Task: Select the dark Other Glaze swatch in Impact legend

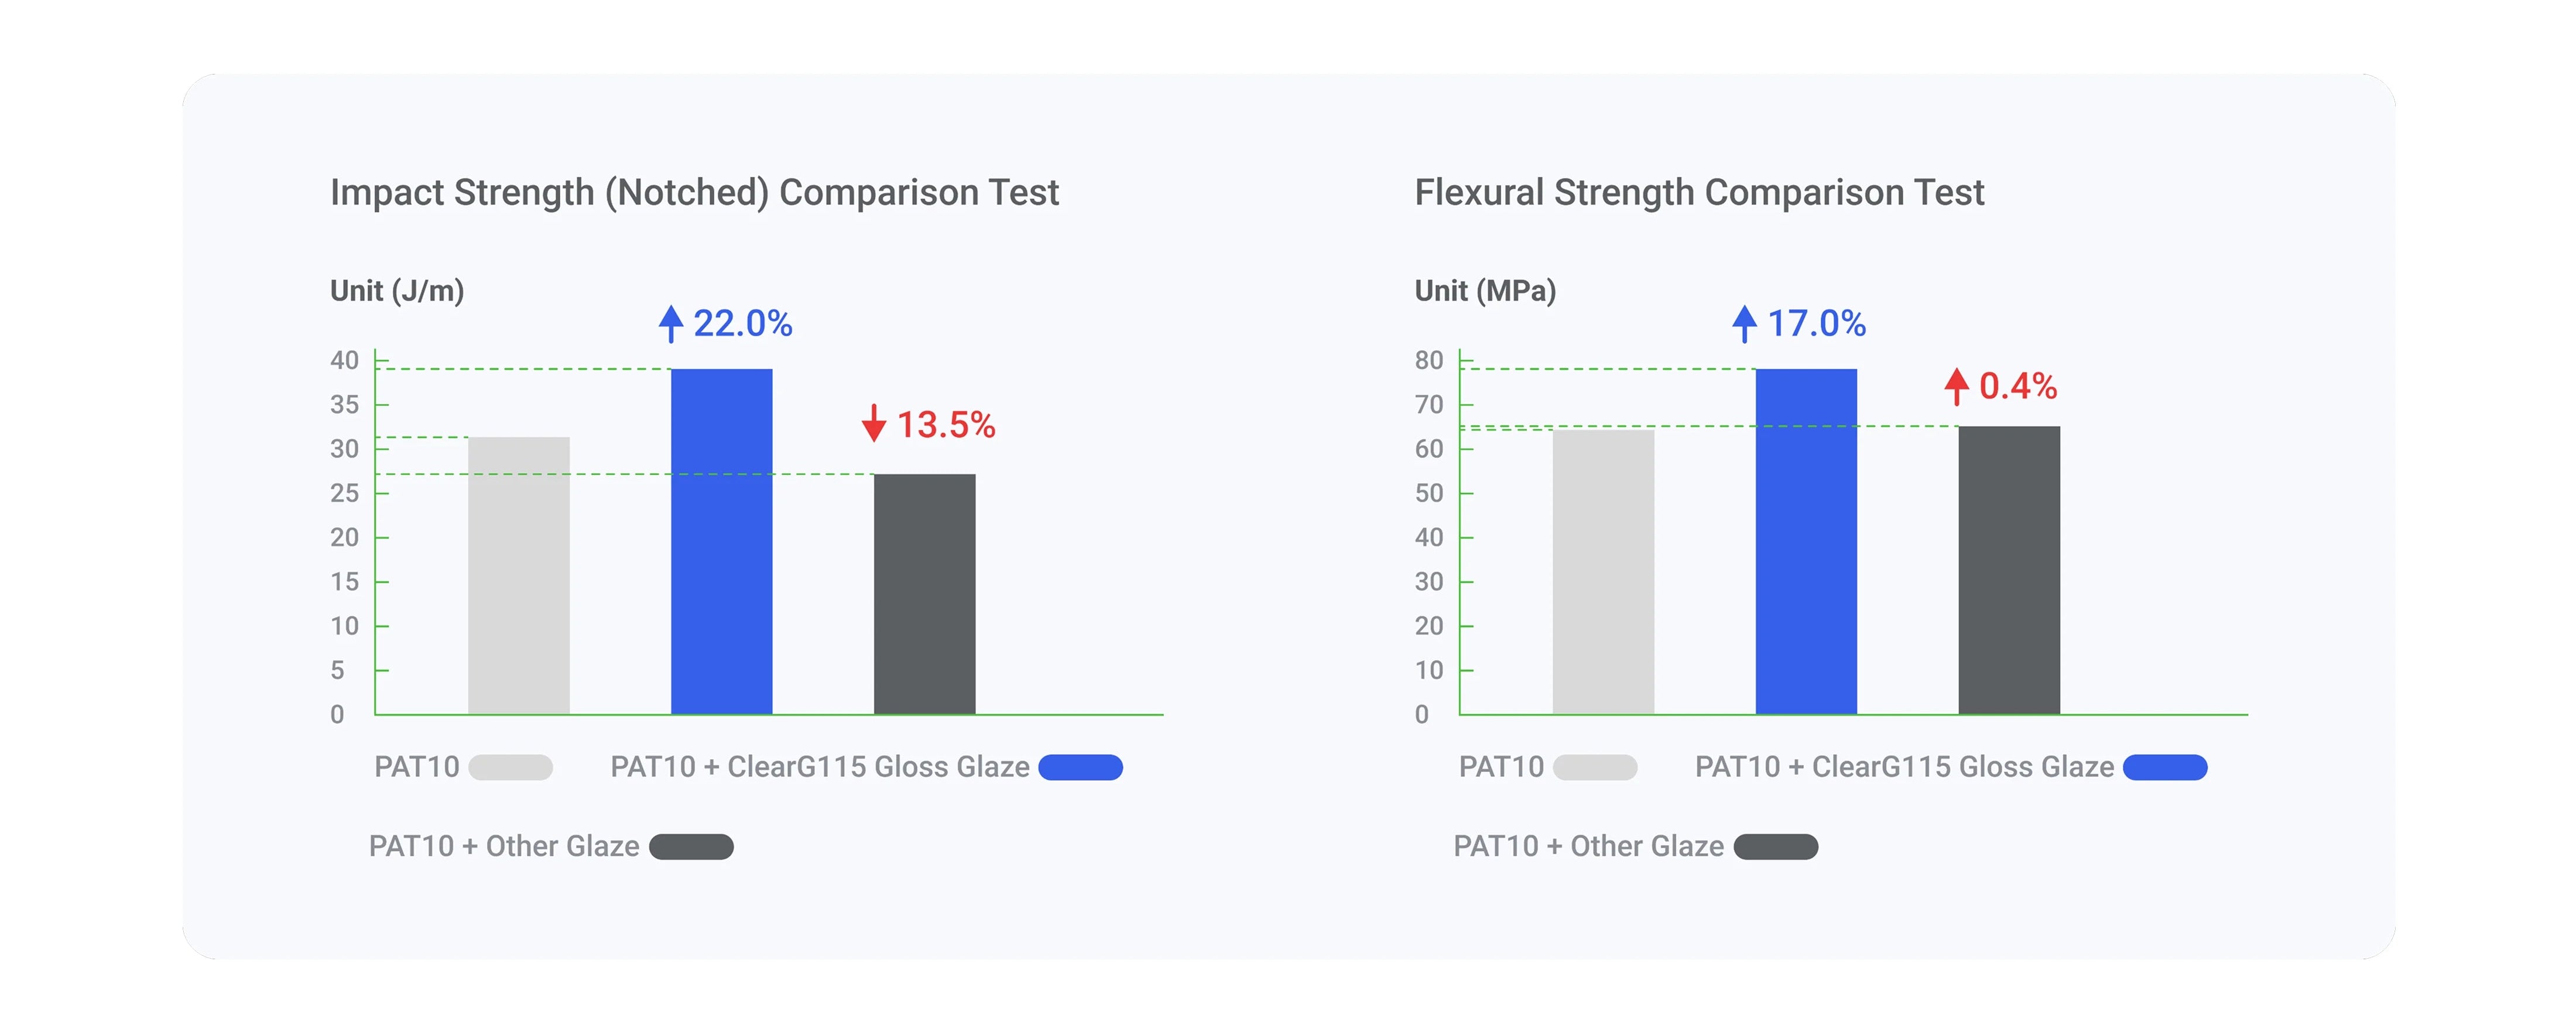Action: [691, 847]
